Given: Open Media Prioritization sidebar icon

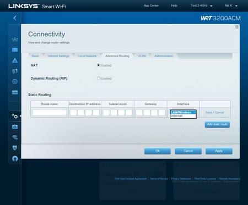Looking at the screenshot, I should pos(15,71).
